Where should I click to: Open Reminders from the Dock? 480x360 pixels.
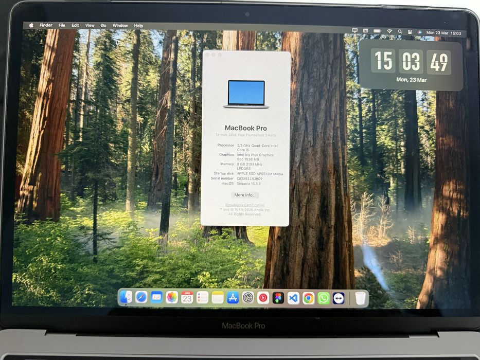coord(202,298)
